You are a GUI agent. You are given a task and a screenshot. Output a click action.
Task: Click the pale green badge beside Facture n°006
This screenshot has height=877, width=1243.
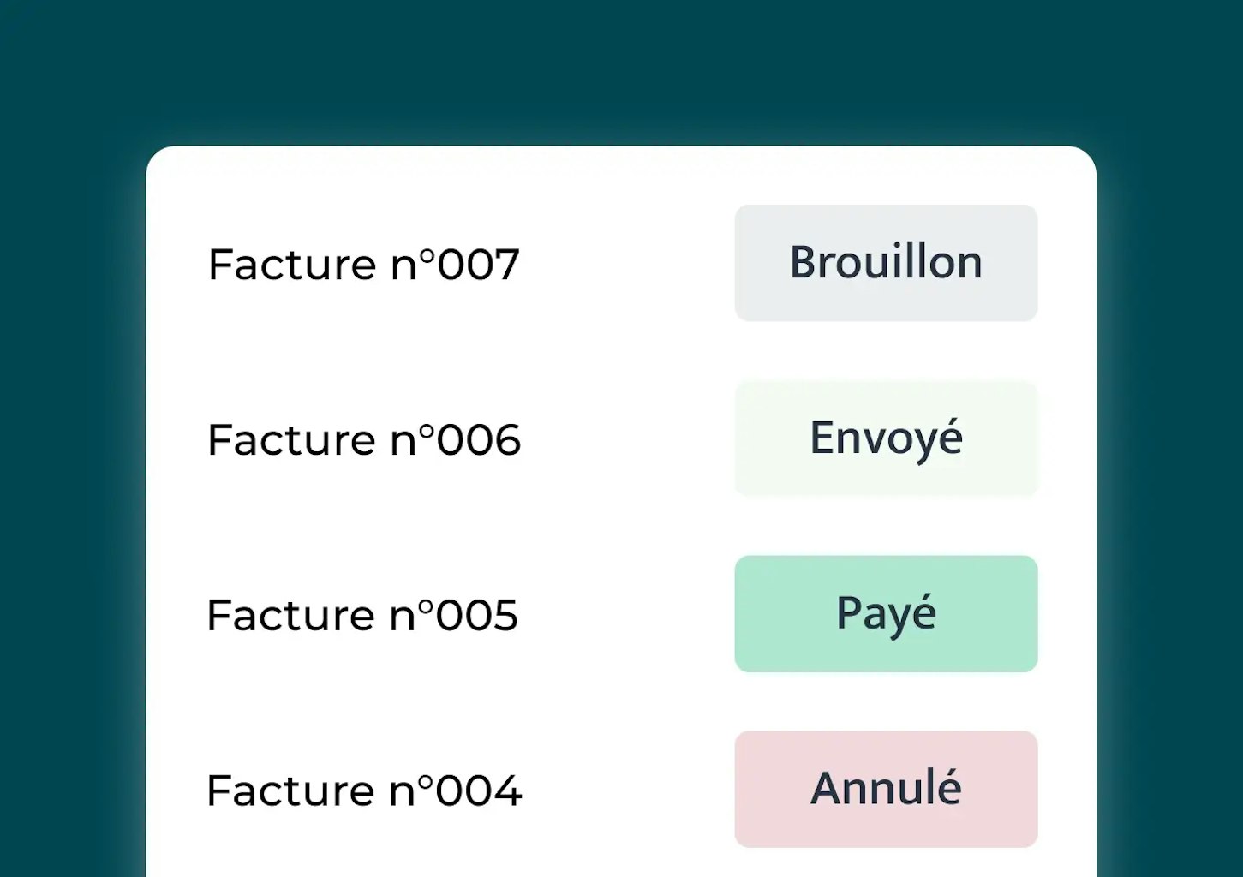(886, 438)
